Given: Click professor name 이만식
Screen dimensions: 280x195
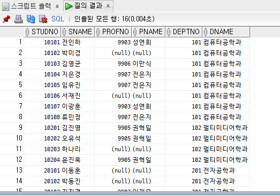Looking at the screenshot, I should 142,64.
